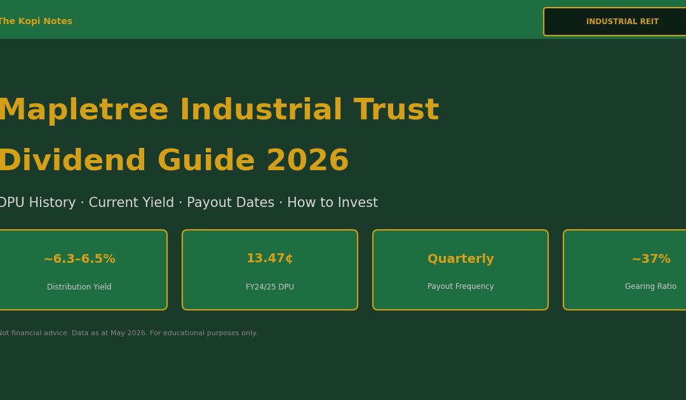Click the FY24/25 DPU label
The height and width of the screenshot is (400, 686).
[x=270, y=287]
